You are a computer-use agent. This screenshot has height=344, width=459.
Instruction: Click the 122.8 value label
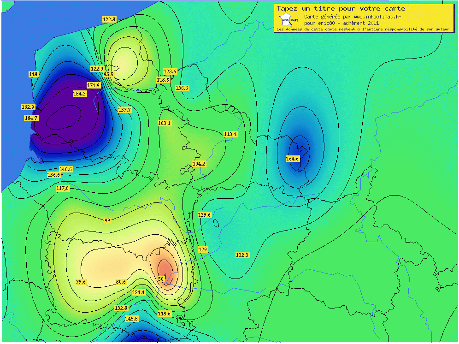109,19
